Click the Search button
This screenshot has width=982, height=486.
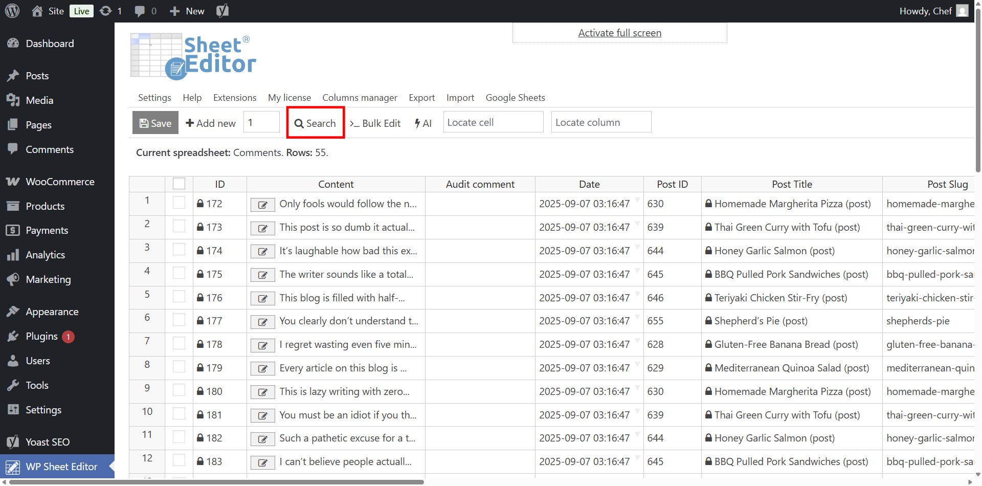coord(316,123)
